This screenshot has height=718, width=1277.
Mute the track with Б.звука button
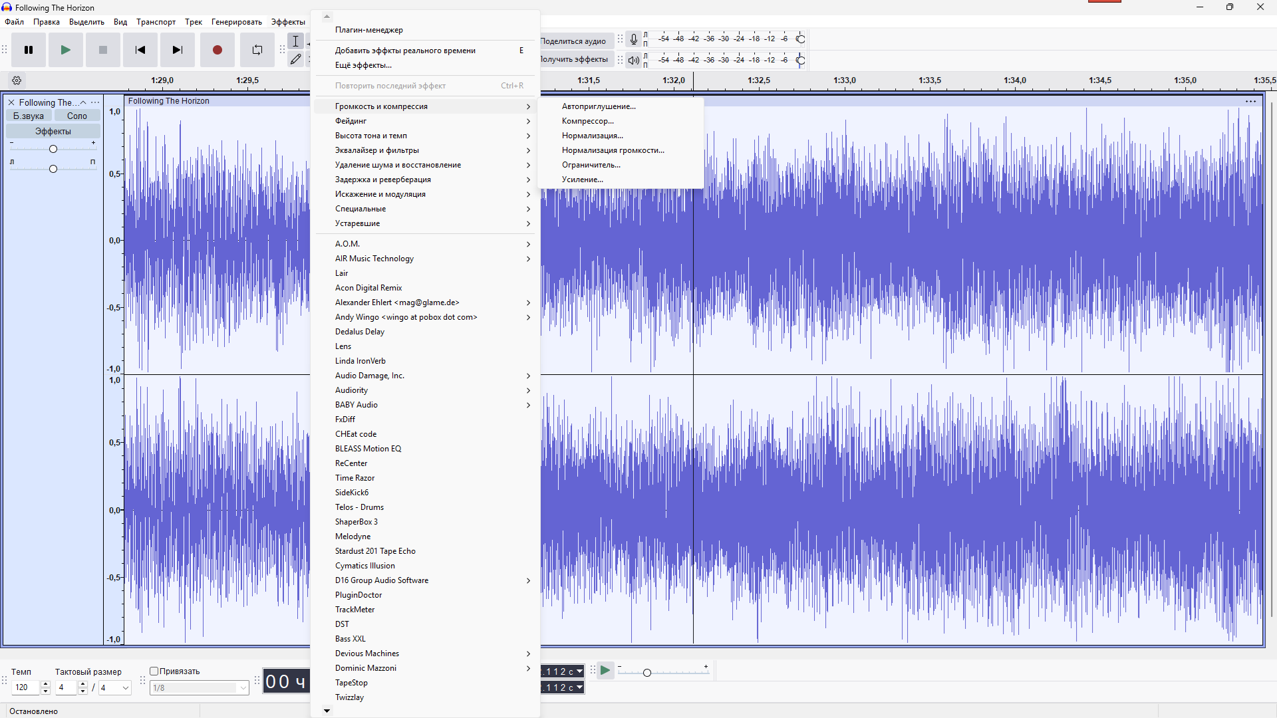(29, 116)
